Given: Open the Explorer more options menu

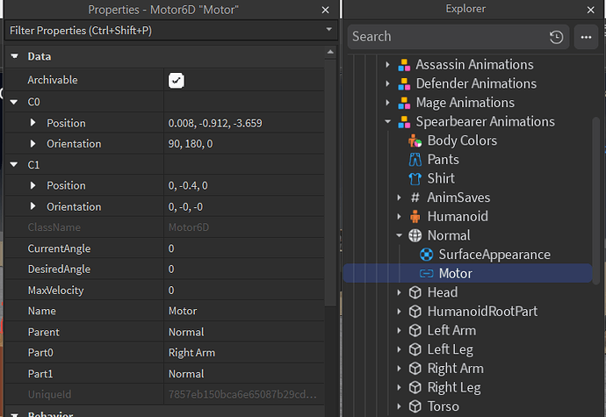Looking at the screenshot, I should pos(585,37).
